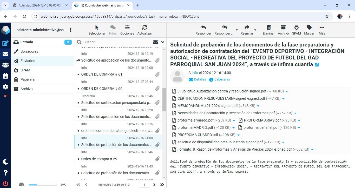The height and width of the screenshot is (188, 355).
Task: Click the Cabeceras link
Action: click(222, 79)
